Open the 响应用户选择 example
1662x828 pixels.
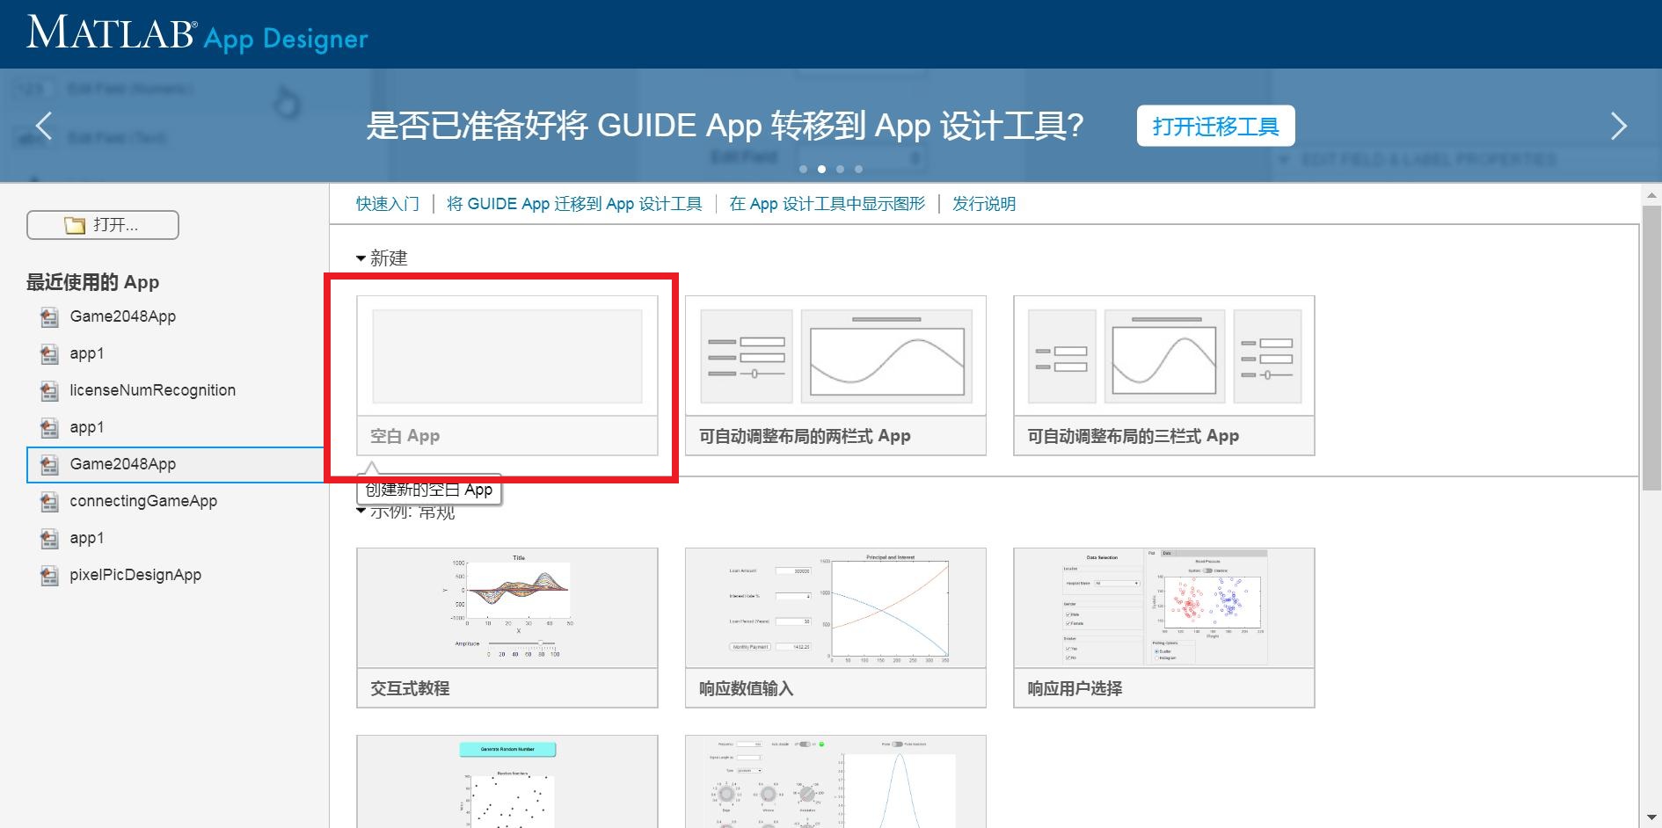click(x=1164, y=628)
